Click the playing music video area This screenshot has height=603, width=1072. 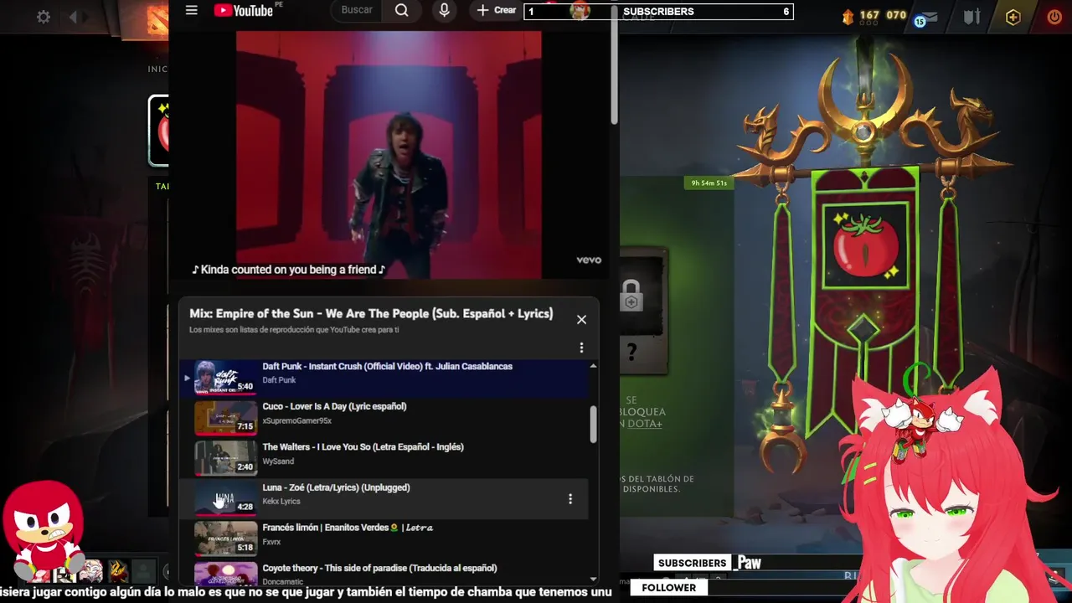point(389,155)
